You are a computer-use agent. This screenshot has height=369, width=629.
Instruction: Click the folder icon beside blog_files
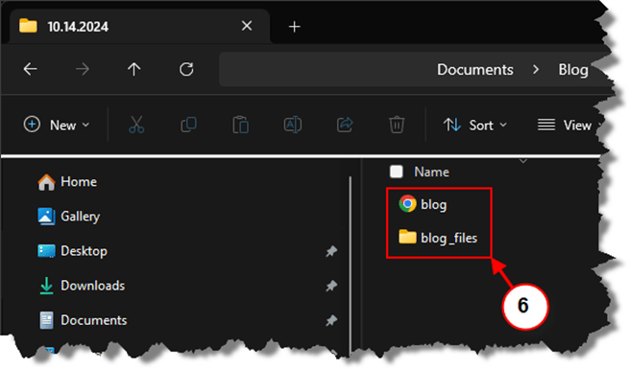(407, 237)
